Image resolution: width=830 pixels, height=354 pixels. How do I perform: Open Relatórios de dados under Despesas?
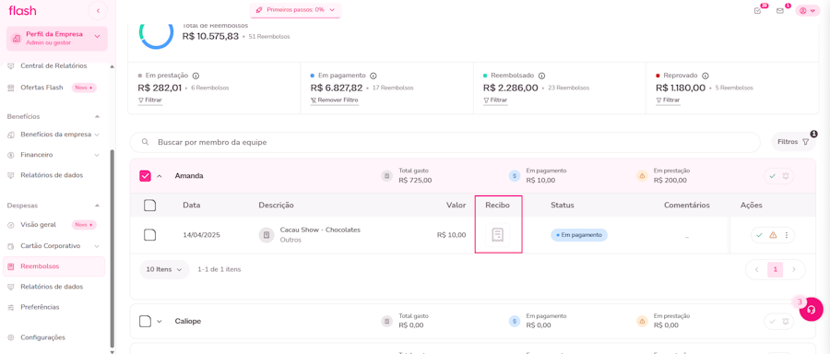tap(52, 287)
